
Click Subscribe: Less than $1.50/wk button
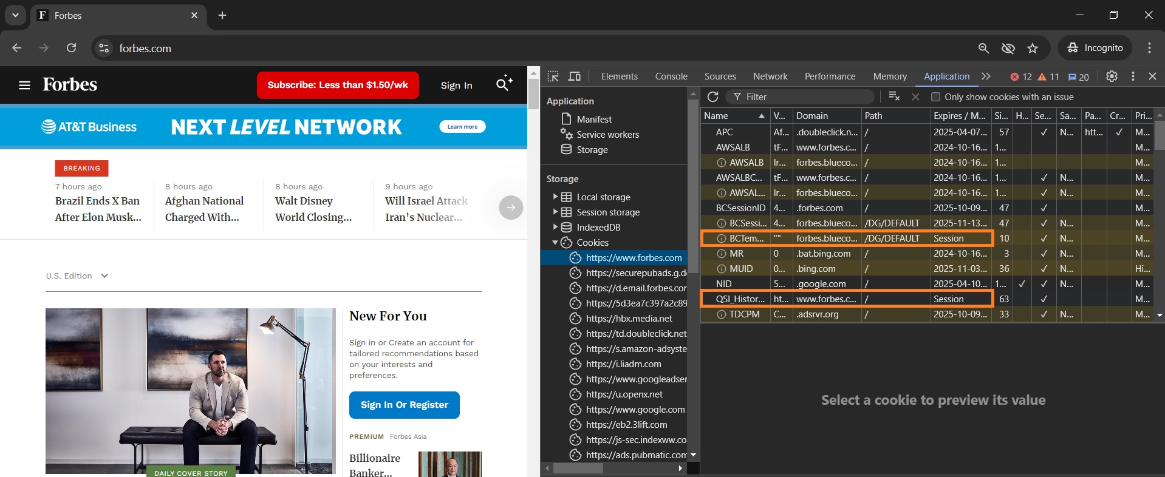click(338, 85)
